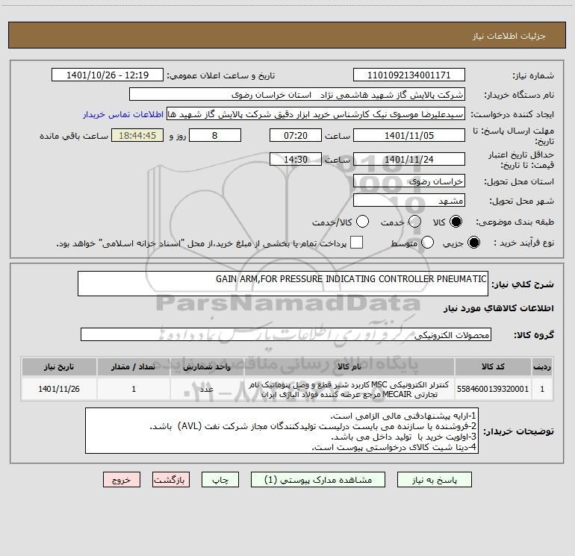Click the ردیف column header
This screenshot has height=556, width=575.
click(542, 366)
